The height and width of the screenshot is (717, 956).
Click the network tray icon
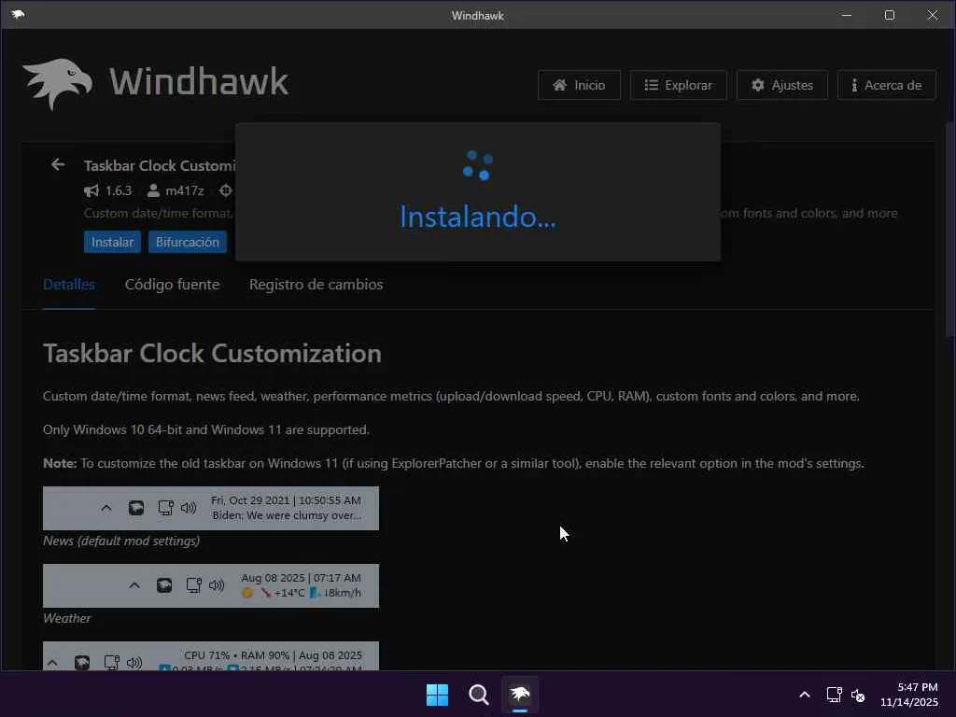(x=834, y=695)
